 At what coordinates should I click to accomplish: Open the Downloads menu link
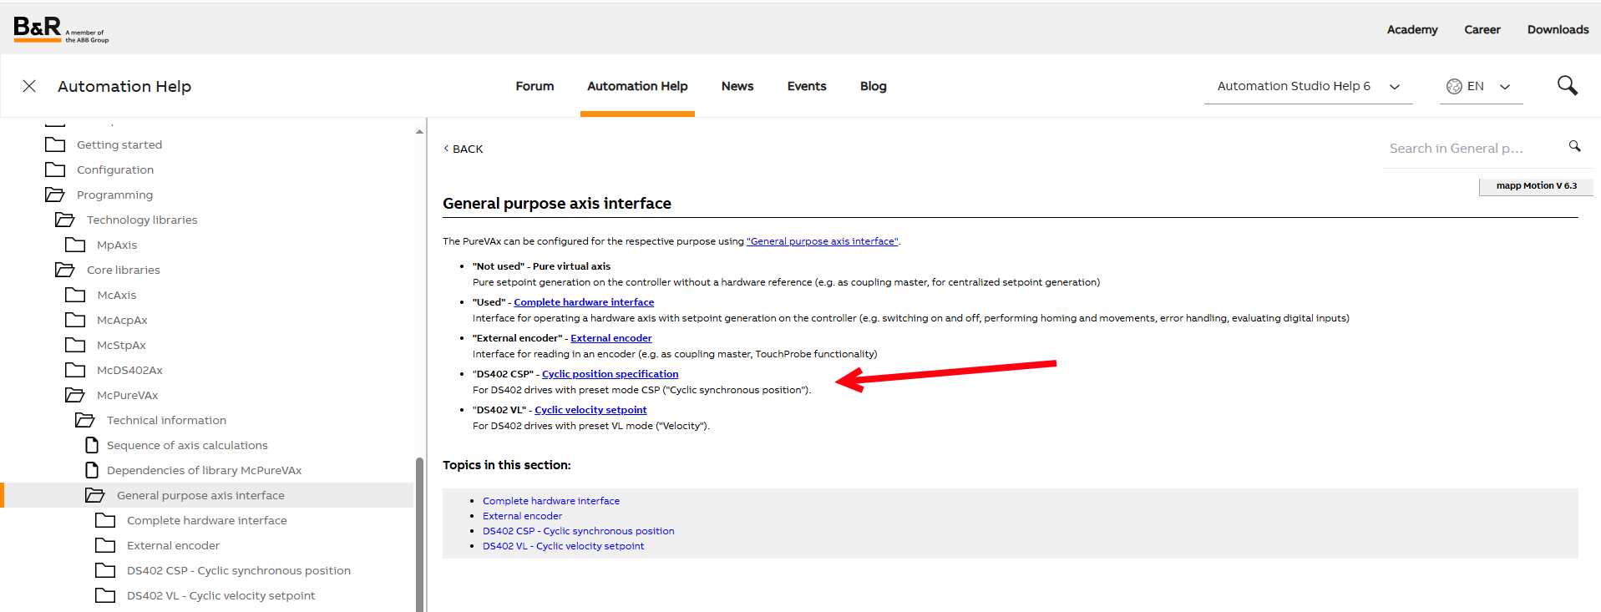(x=1558, y=29)
